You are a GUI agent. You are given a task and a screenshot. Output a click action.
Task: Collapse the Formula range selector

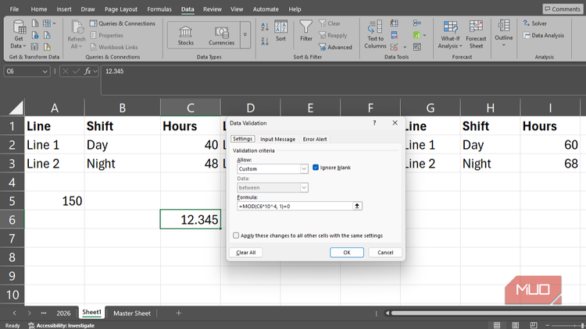click(357, 206)
